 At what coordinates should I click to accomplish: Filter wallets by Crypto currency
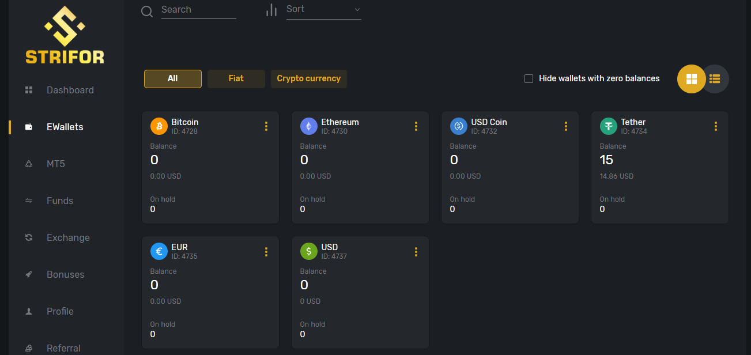point(308,79)
